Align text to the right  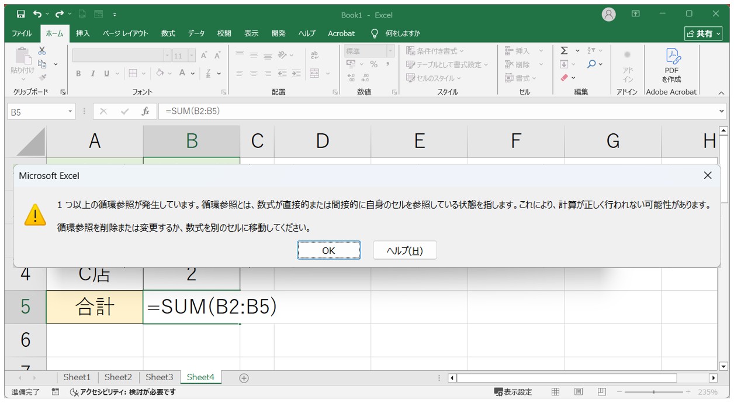tap(268, 73)
